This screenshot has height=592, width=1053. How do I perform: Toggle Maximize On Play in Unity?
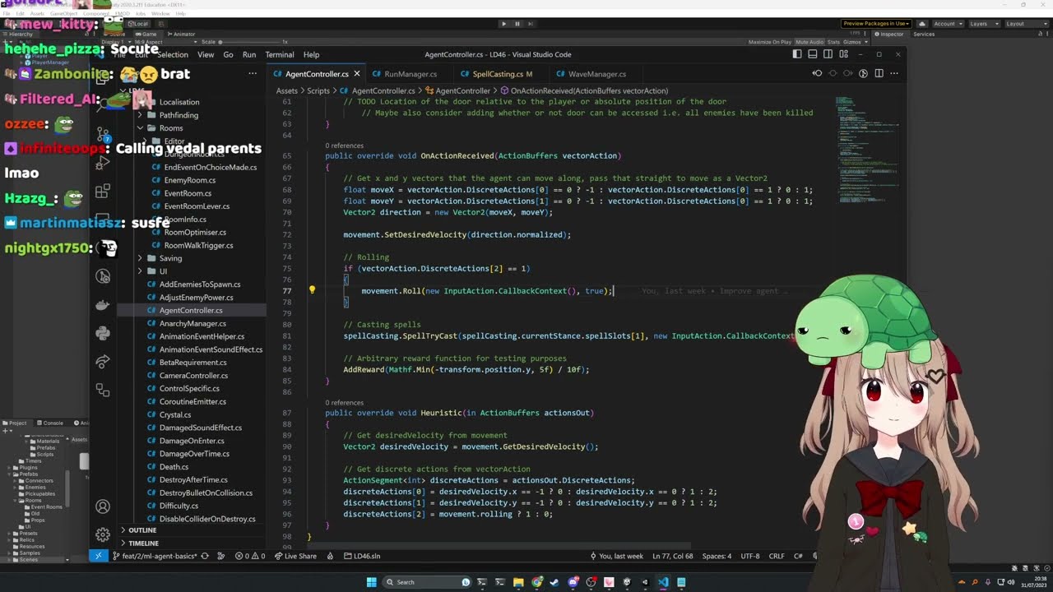(x=770, y=42)
